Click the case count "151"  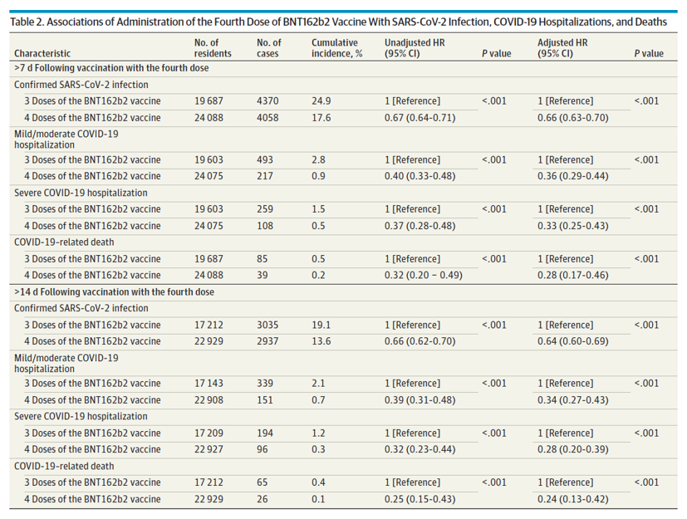(x=265, y=400)
